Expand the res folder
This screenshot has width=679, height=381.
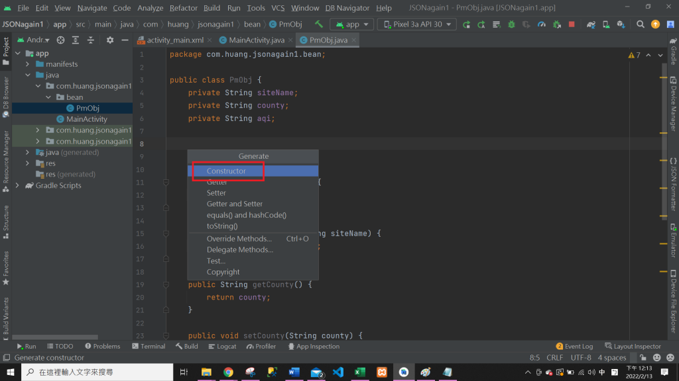coord(28,163)
